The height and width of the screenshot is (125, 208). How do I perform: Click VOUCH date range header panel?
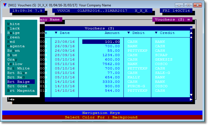point(102,11)
